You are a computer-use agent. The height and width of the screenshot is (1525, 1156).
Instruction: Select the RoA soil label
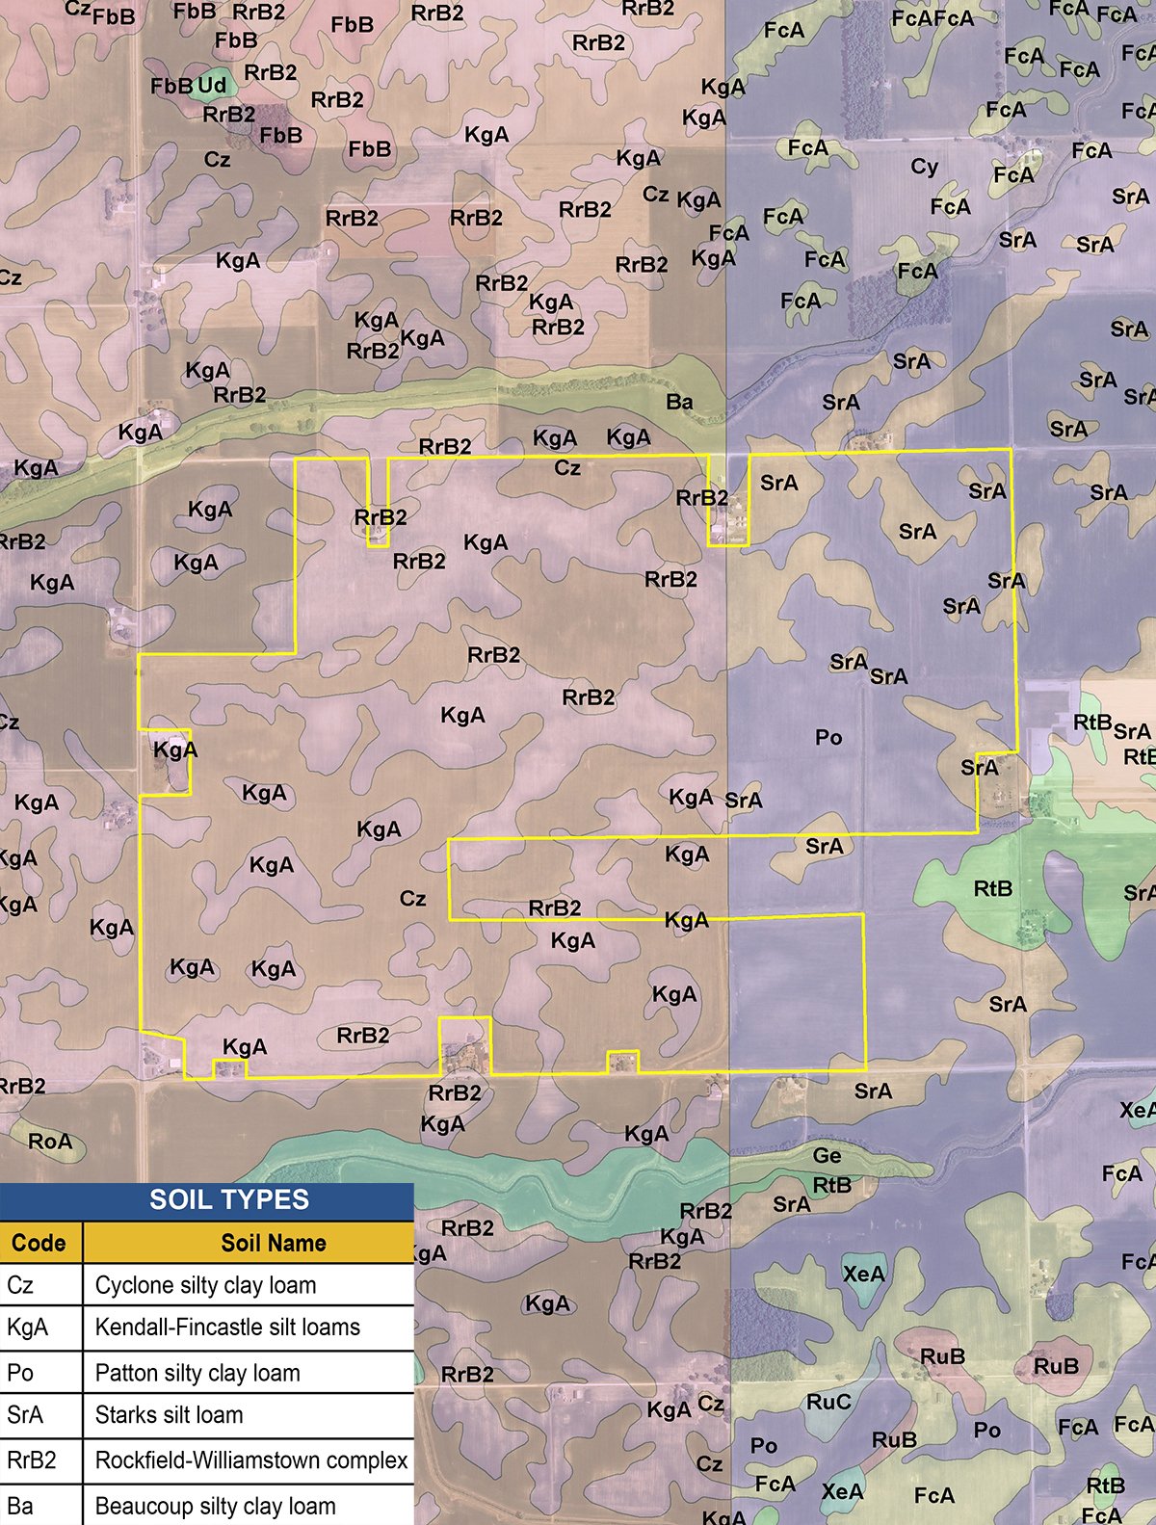point(50,1142)
